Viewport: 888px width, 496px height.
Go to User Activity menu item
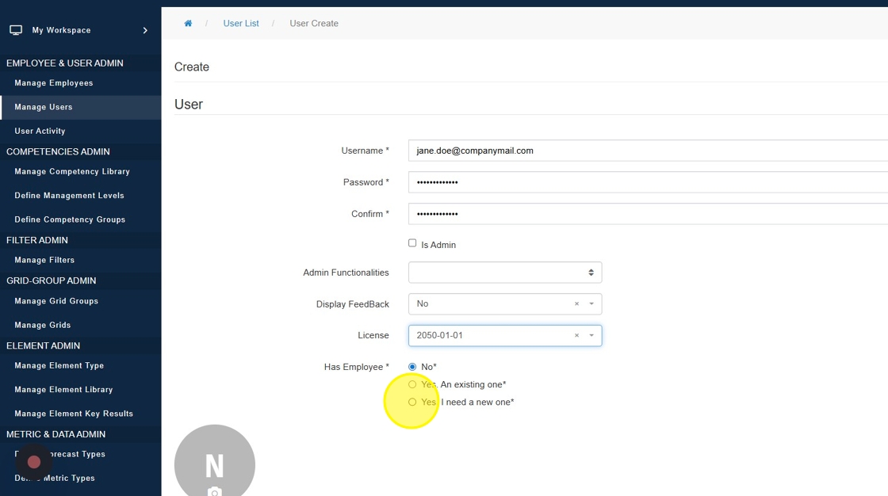(40, 131)
